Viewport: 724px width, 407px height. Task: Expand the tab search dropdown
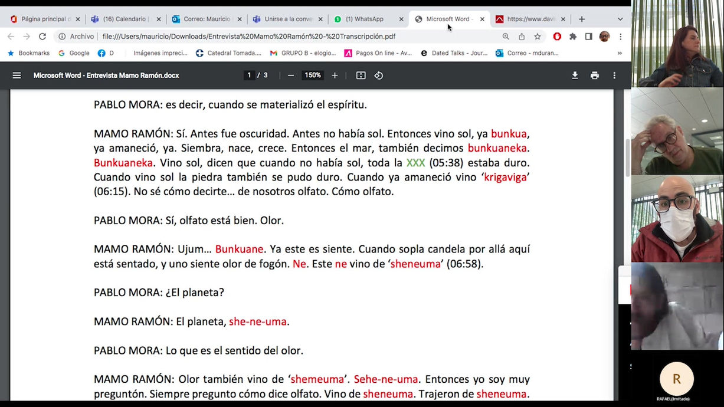[620, 19]
